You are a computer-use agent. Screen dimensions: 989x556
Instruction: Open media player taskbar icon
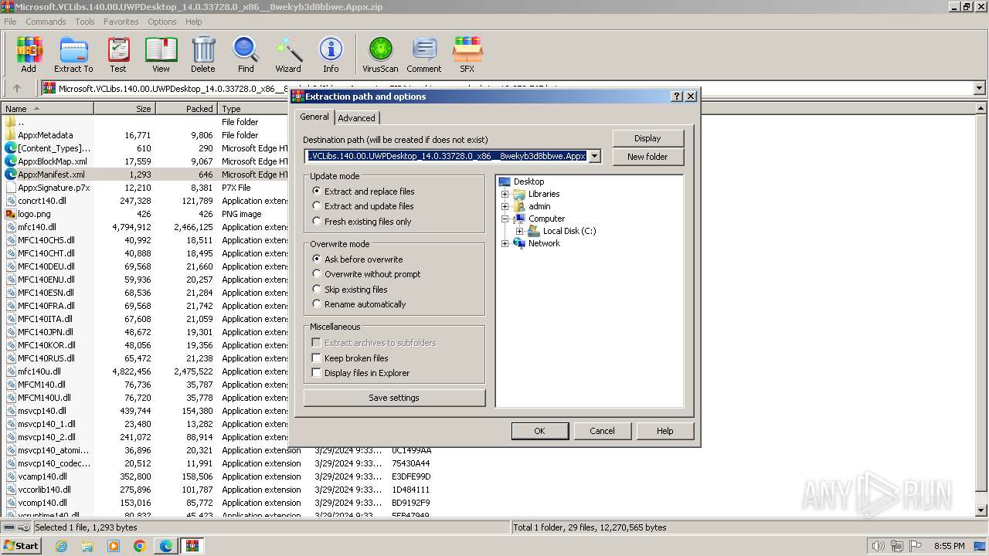click(114, 546)
